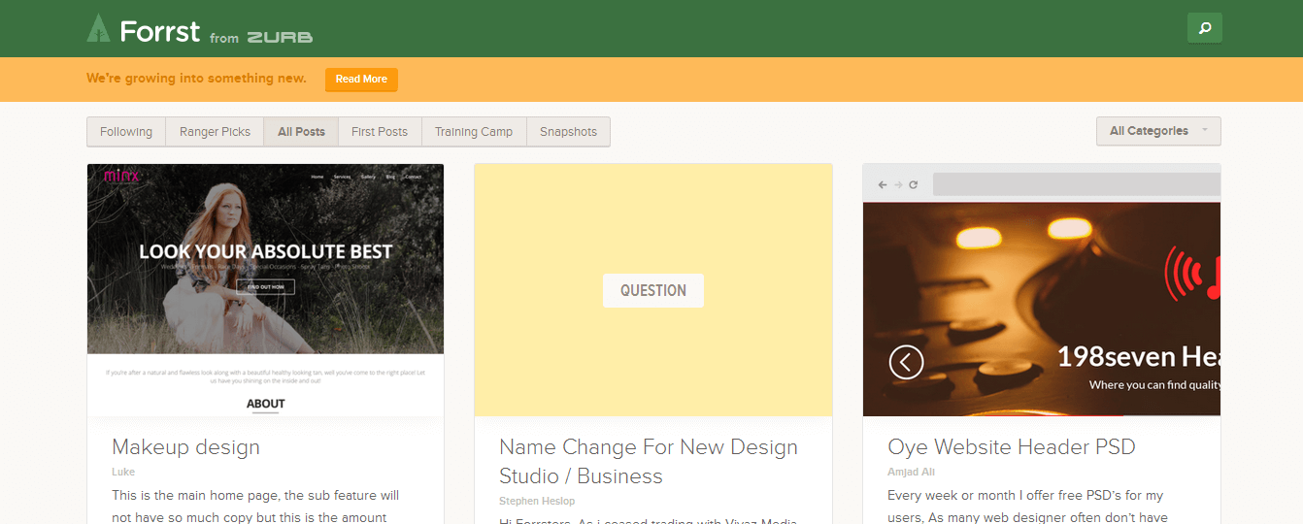
Task: Open the Oye Website Header PSD thumbnail
Action: 1042,290
